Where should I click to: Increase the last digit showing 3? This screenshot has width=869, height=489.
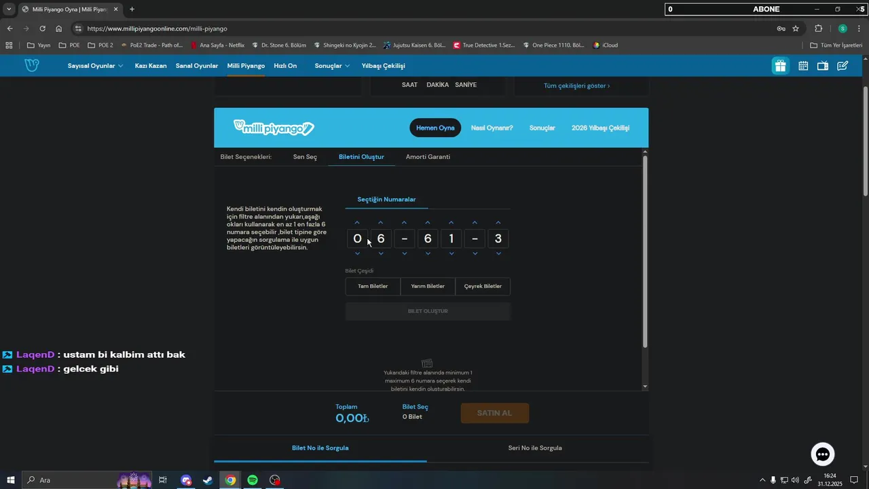click(x=498, y=223)
